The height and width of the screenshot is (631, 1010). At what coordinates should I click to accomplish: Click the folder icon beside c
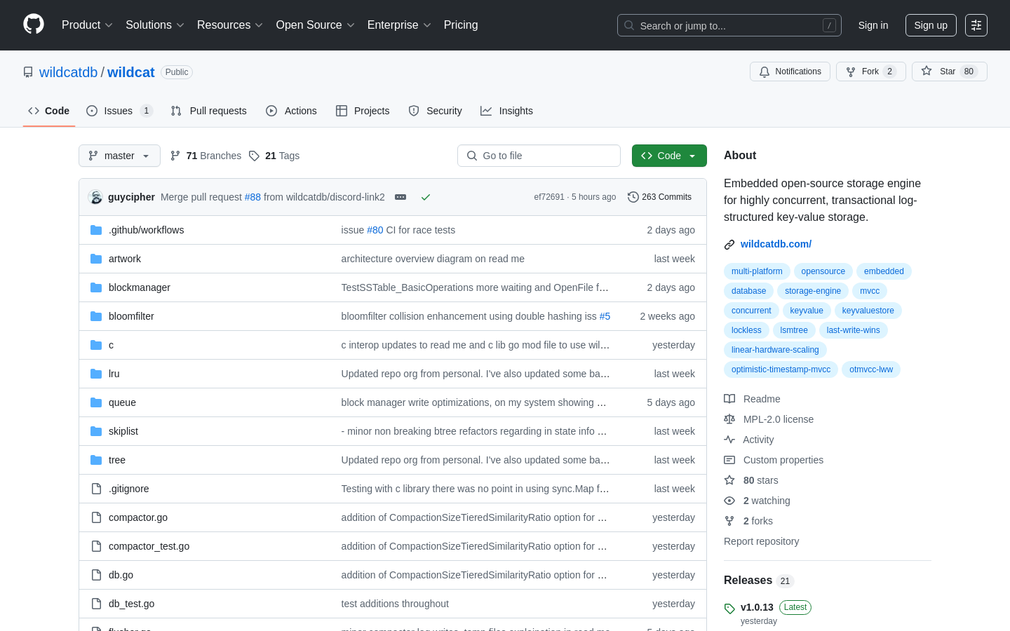pos(96,345)
